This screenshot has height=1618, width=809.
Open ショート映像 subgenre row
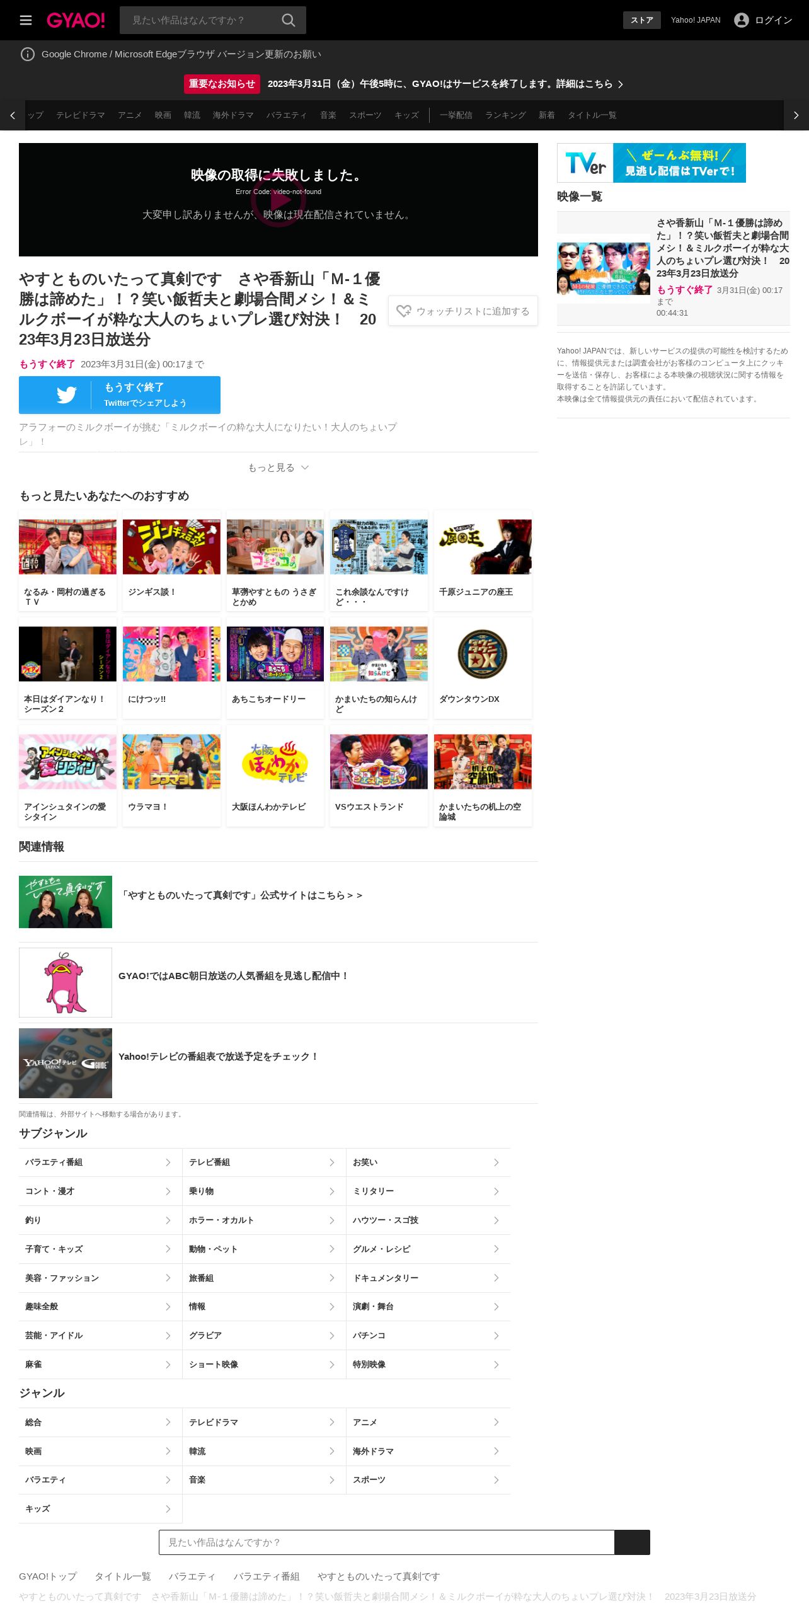(x=264, y=1365)
